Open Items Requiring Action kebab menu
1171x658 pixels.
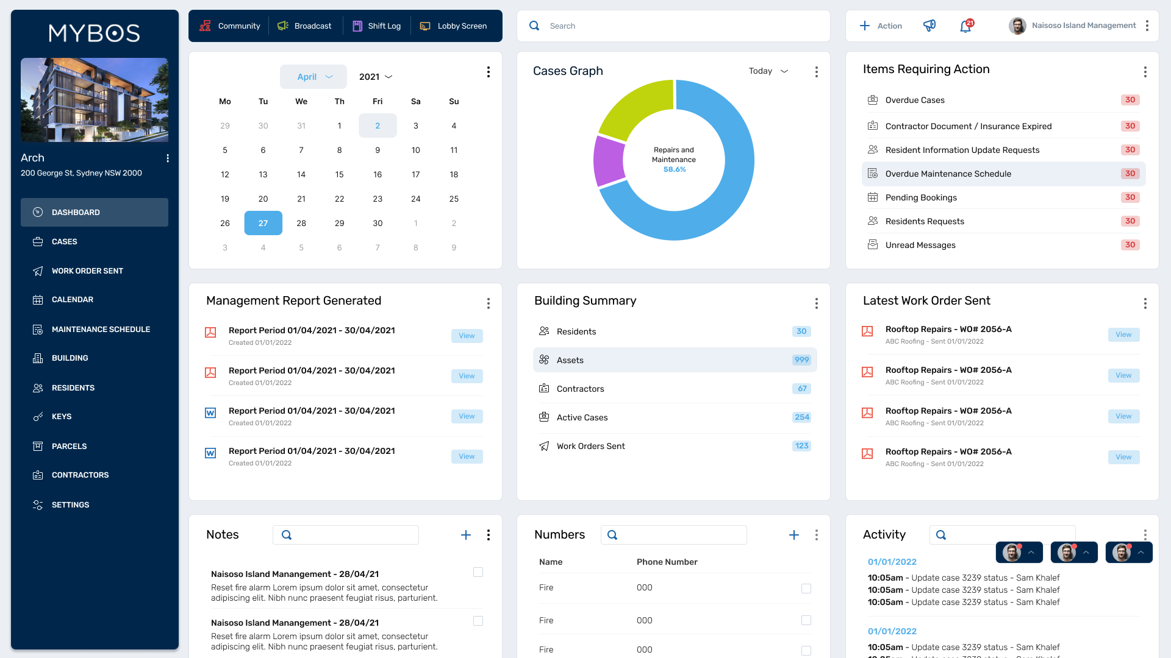(1145, 72)
